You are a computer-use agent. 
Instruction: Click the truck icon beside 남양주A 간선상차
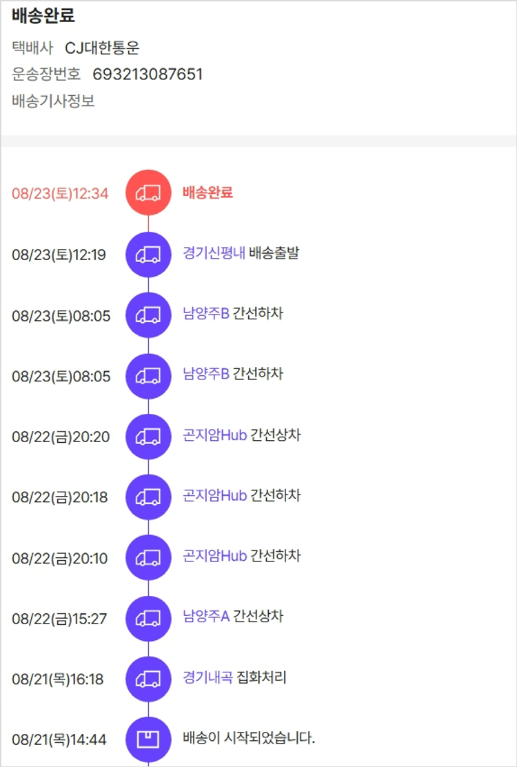[x=148, y=618]
